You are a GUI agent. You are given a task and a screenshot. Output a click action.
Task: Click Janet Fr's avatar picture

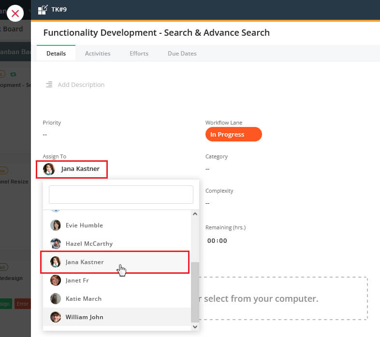(x=56, y=281)
